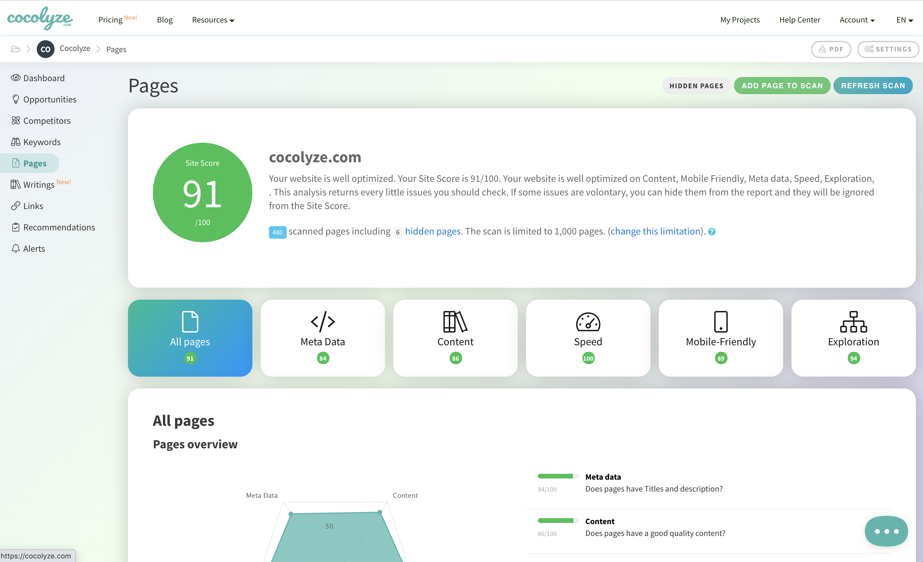Click the Meta Data point on radar chart
The width and height of the screenshot is (923, 562).
point(291,514)
